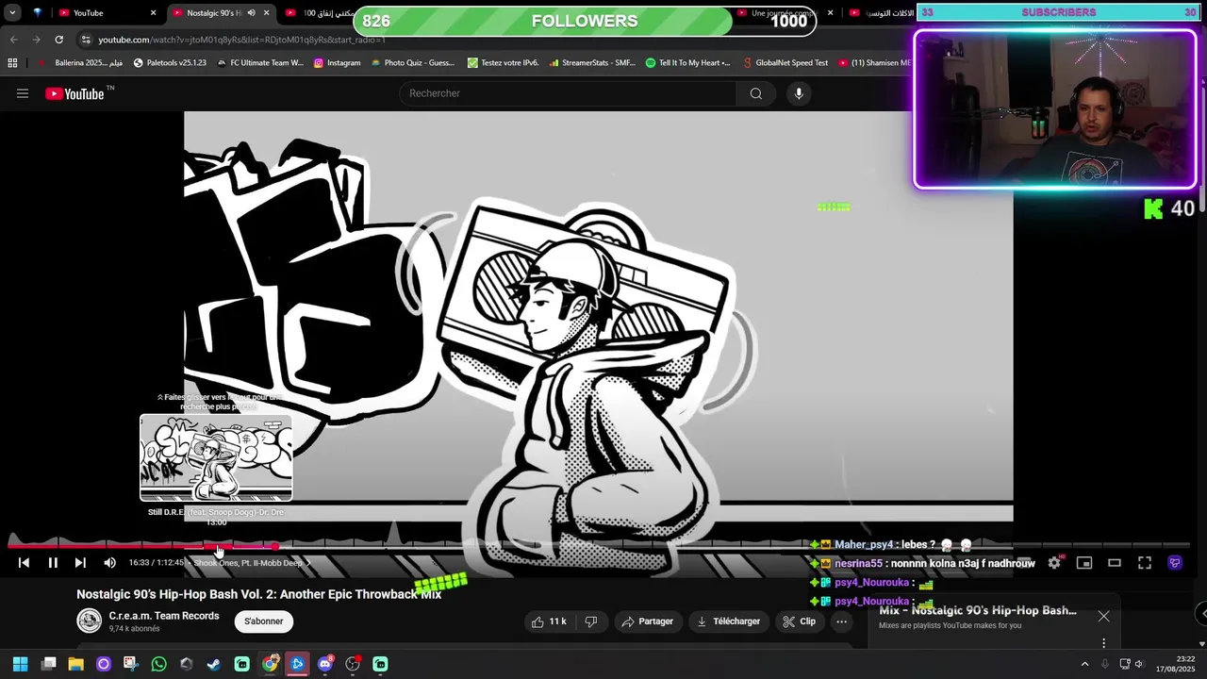This screenshot has height=679, width=1207.
Task: Open the player settings gear
Action: 1054,563
